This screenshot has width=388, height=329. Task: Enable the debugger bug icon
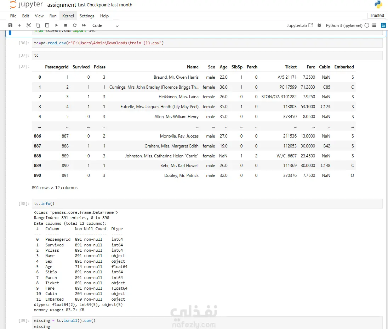point(319,25)
